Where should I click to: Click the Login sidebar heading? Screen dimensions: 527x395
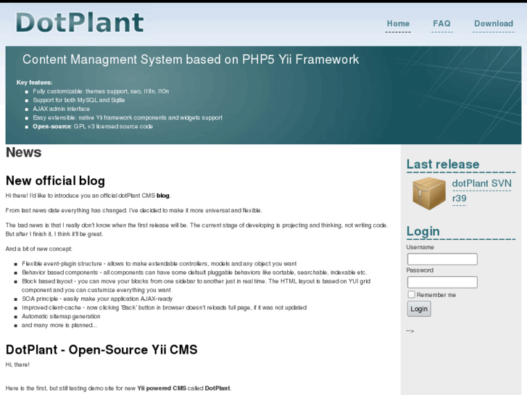423,231
